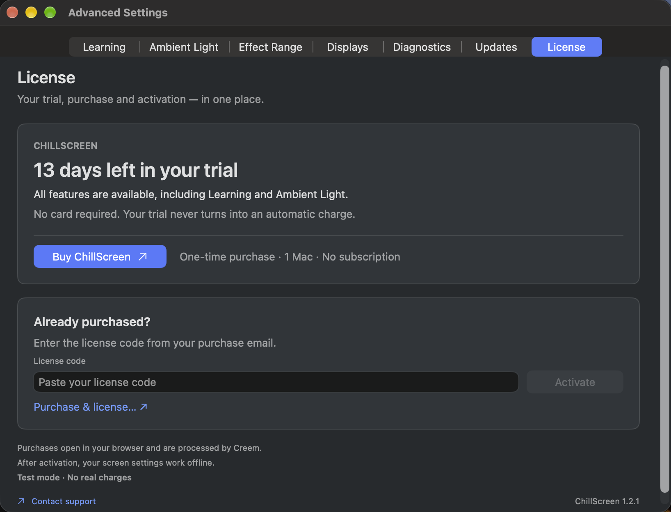
Task: Switch to the Learning tab
Action: [104, 47]
